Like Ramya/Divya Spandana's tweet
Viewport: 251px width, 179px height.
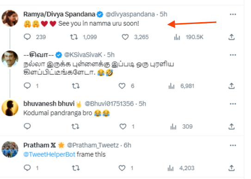tap(125, 37)
